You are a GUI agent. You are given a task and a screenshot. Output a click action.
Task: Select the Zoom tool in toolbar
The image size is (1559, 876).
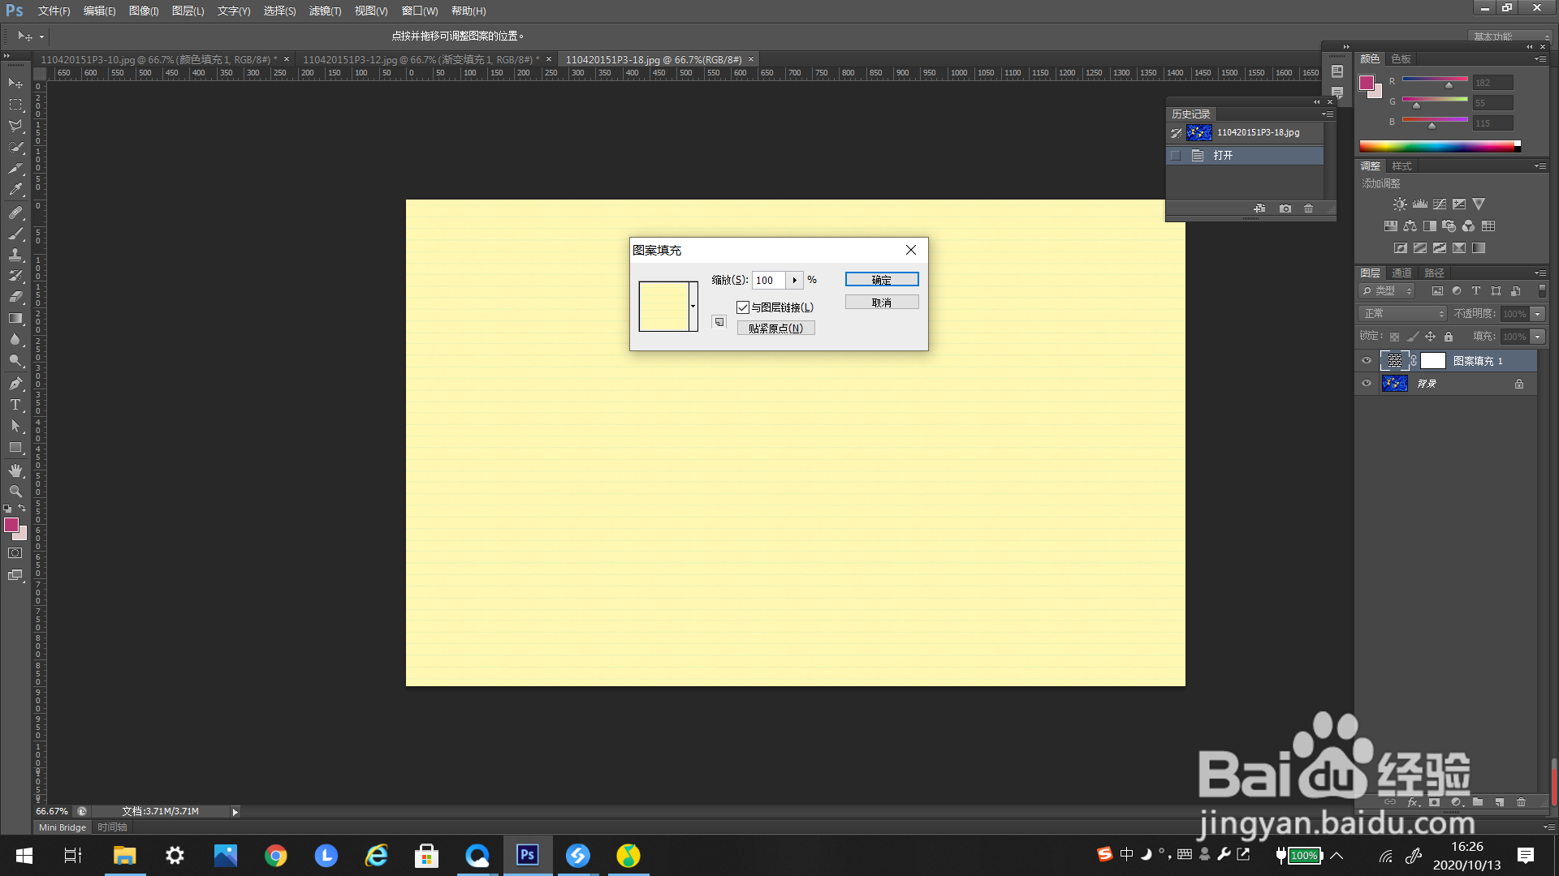[x=15, y=492]
